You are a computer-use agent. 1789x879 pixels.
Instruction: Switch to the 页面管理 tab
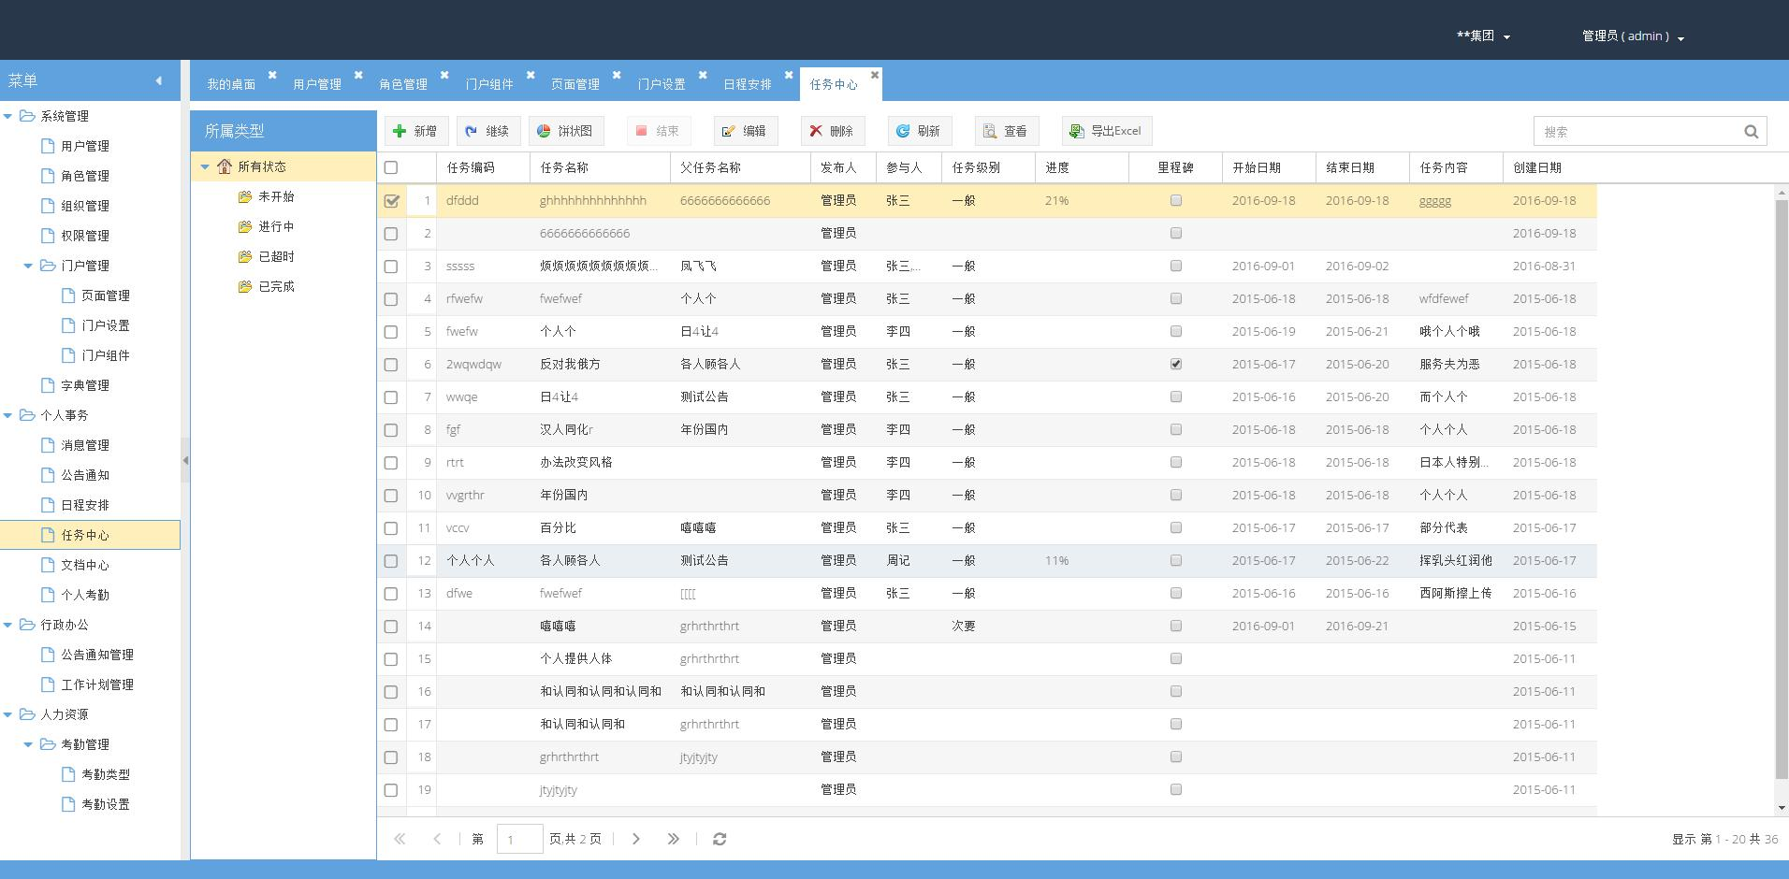[x=575, y=84]
